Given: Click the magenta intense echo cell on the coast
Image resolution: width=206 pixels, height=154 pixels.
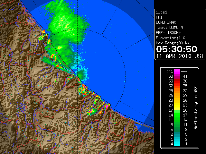Looking at the screenshot, I should point(107,107).
